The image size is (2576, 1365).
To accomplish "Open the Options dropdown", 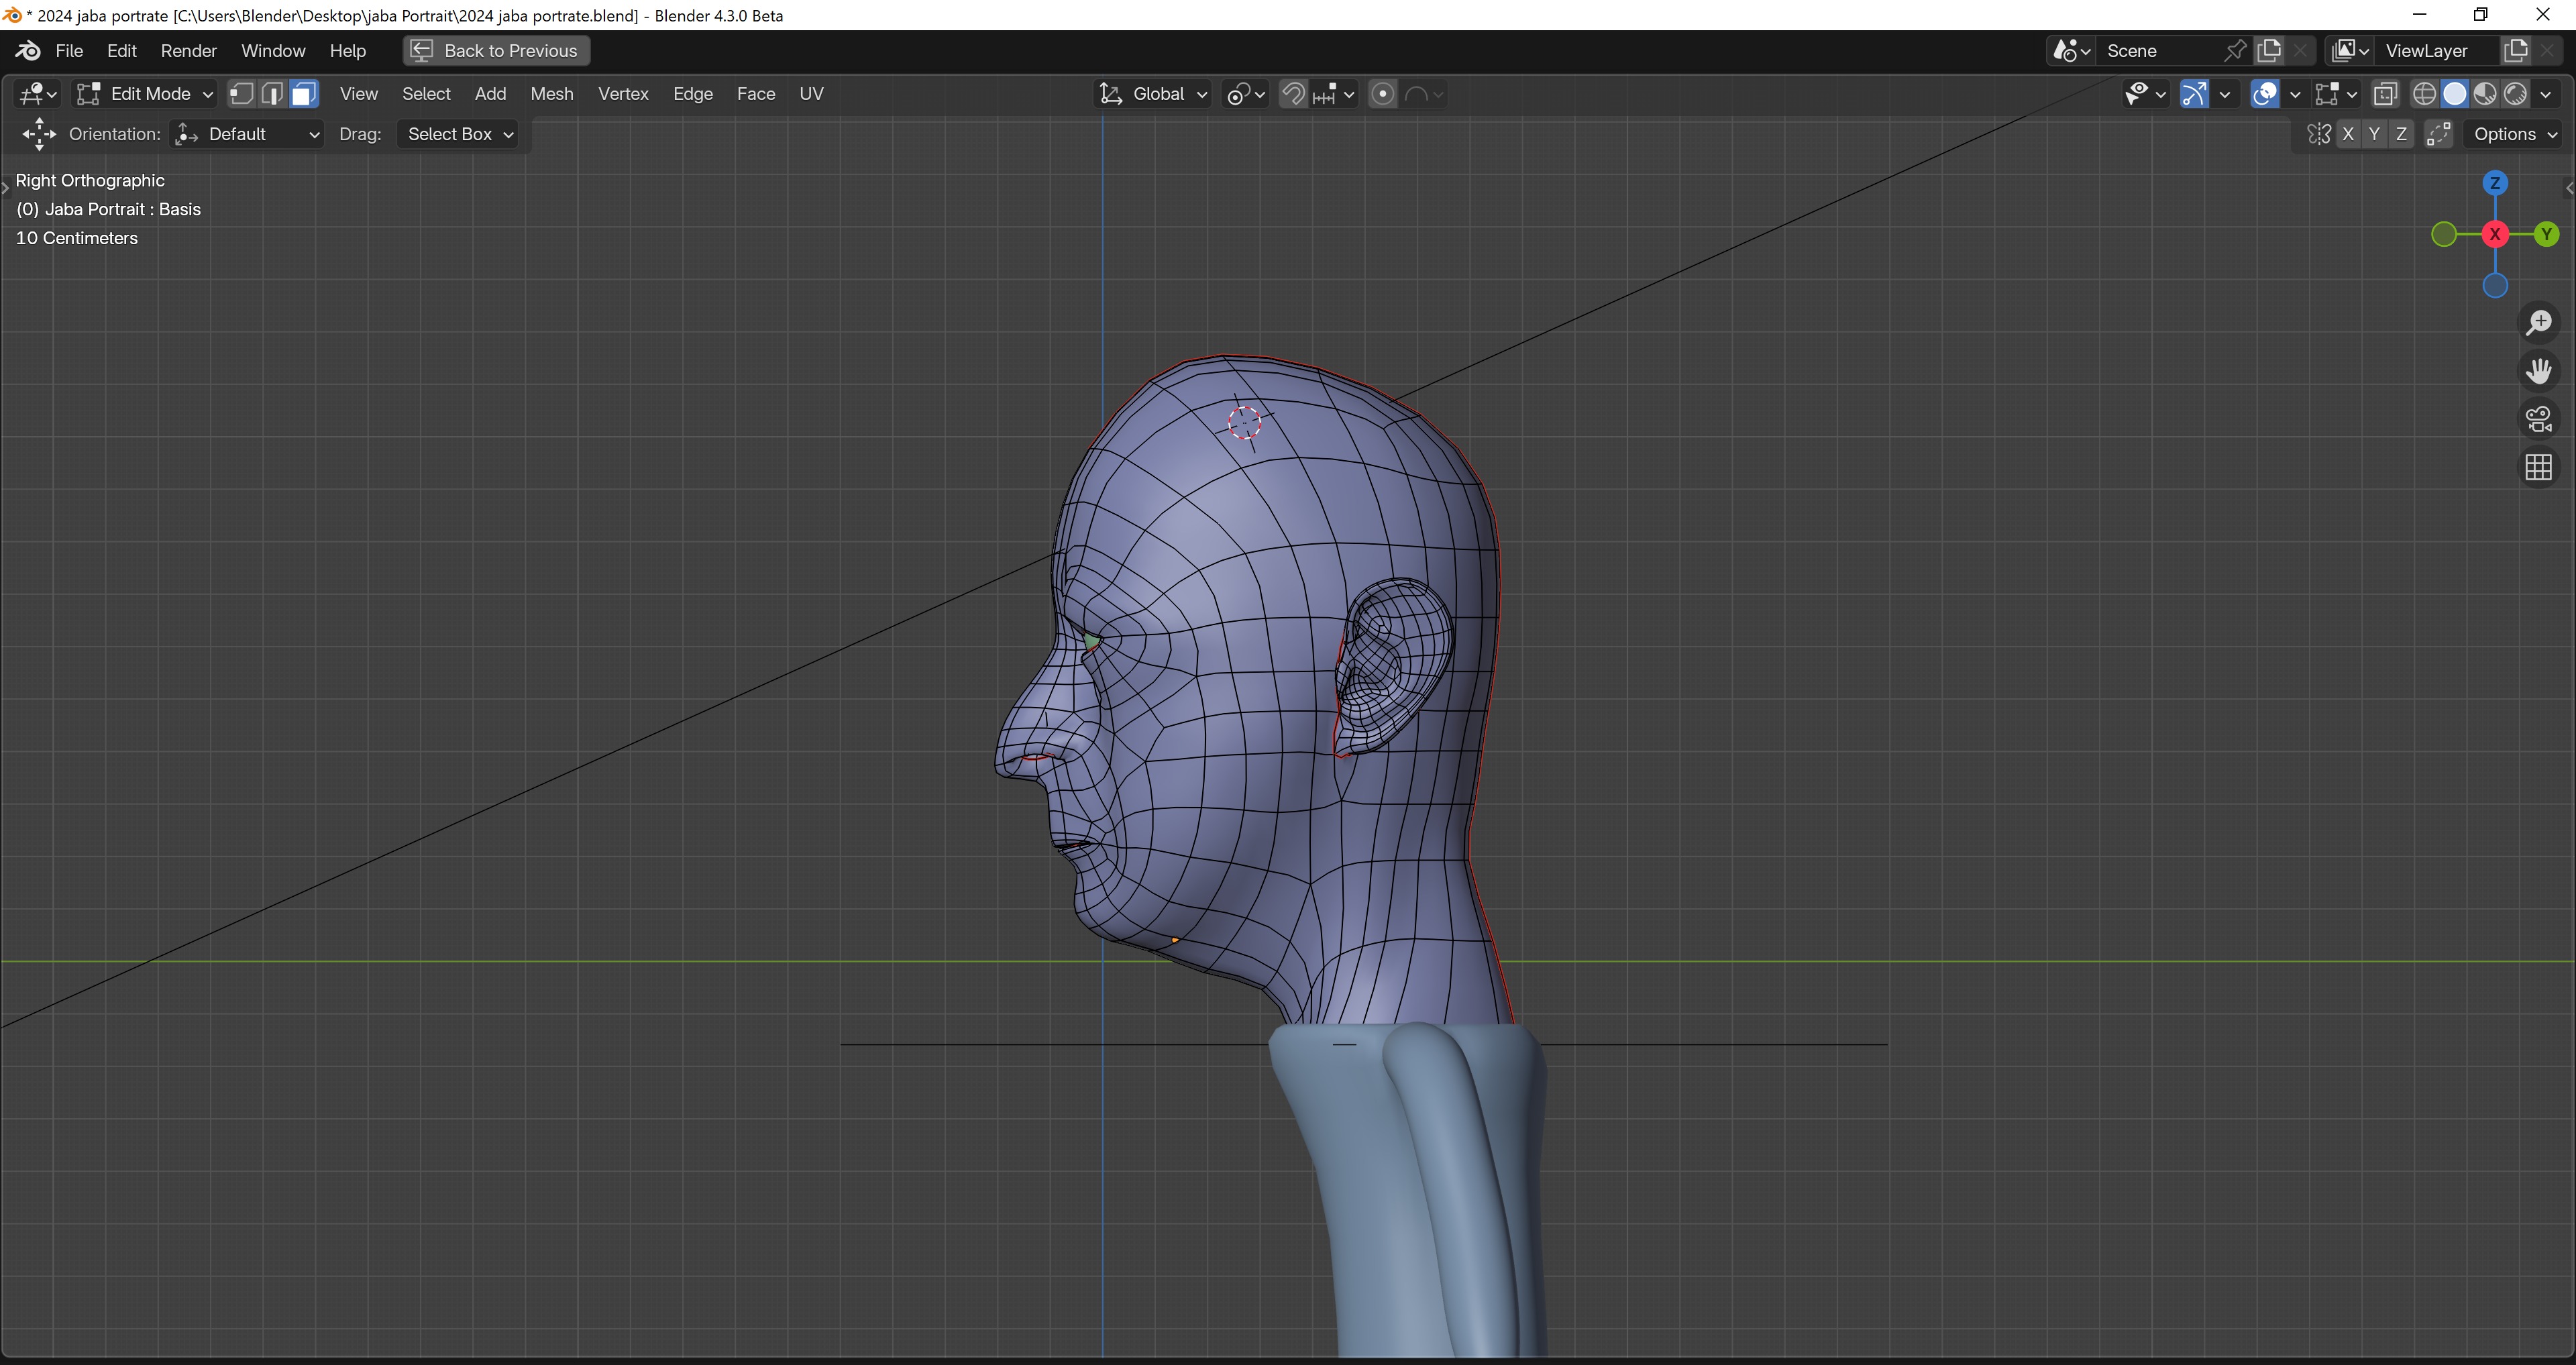I will (x=2514, y=133).
